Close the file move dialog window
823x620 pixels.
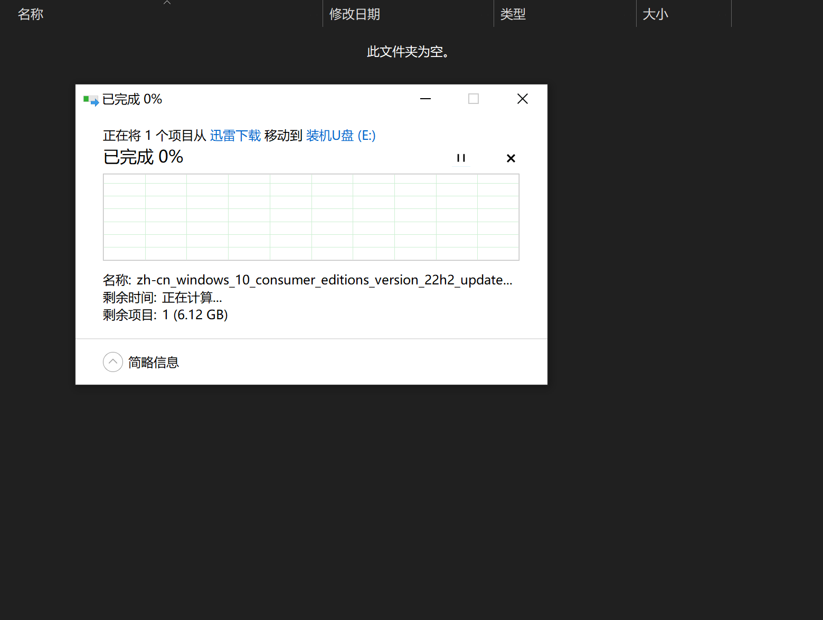pos(523,99)
